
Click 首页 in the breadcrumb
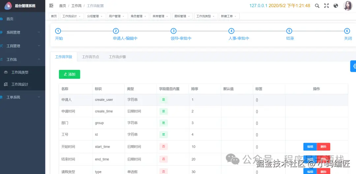point(62,6)
